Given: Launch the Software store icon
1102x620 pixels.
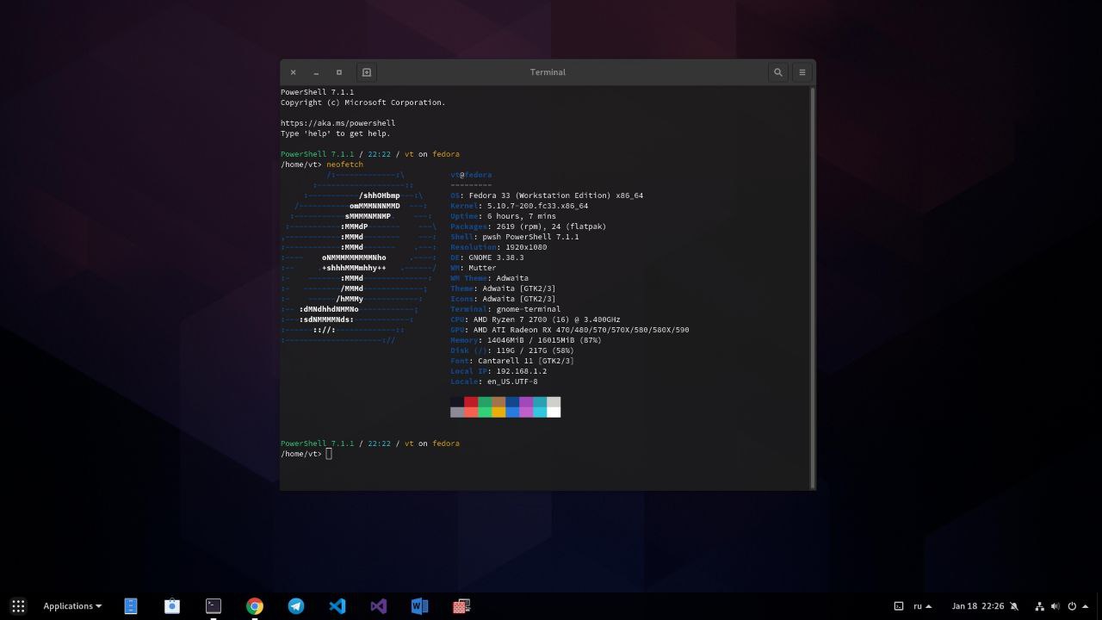Looking at the screenshot, I should pyautogui.click(x=172, y=606).
